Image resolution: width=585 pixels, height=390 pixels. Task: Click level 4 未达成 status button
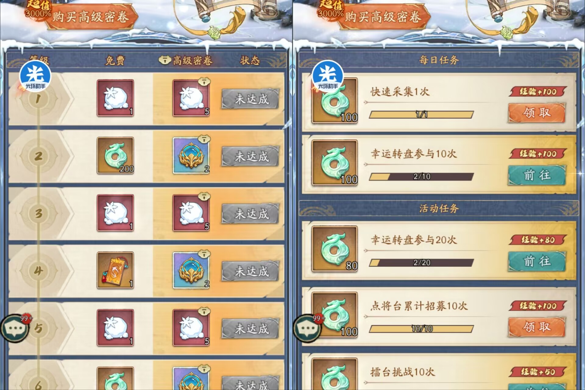pos(250,271)
